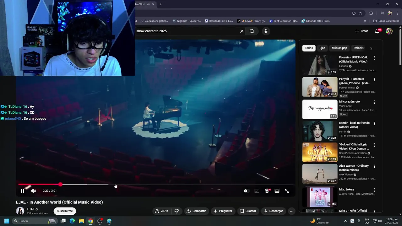The width and height of the screenshot is (402, 226).
Task: Switch player to theater mode
Action: 277,191
